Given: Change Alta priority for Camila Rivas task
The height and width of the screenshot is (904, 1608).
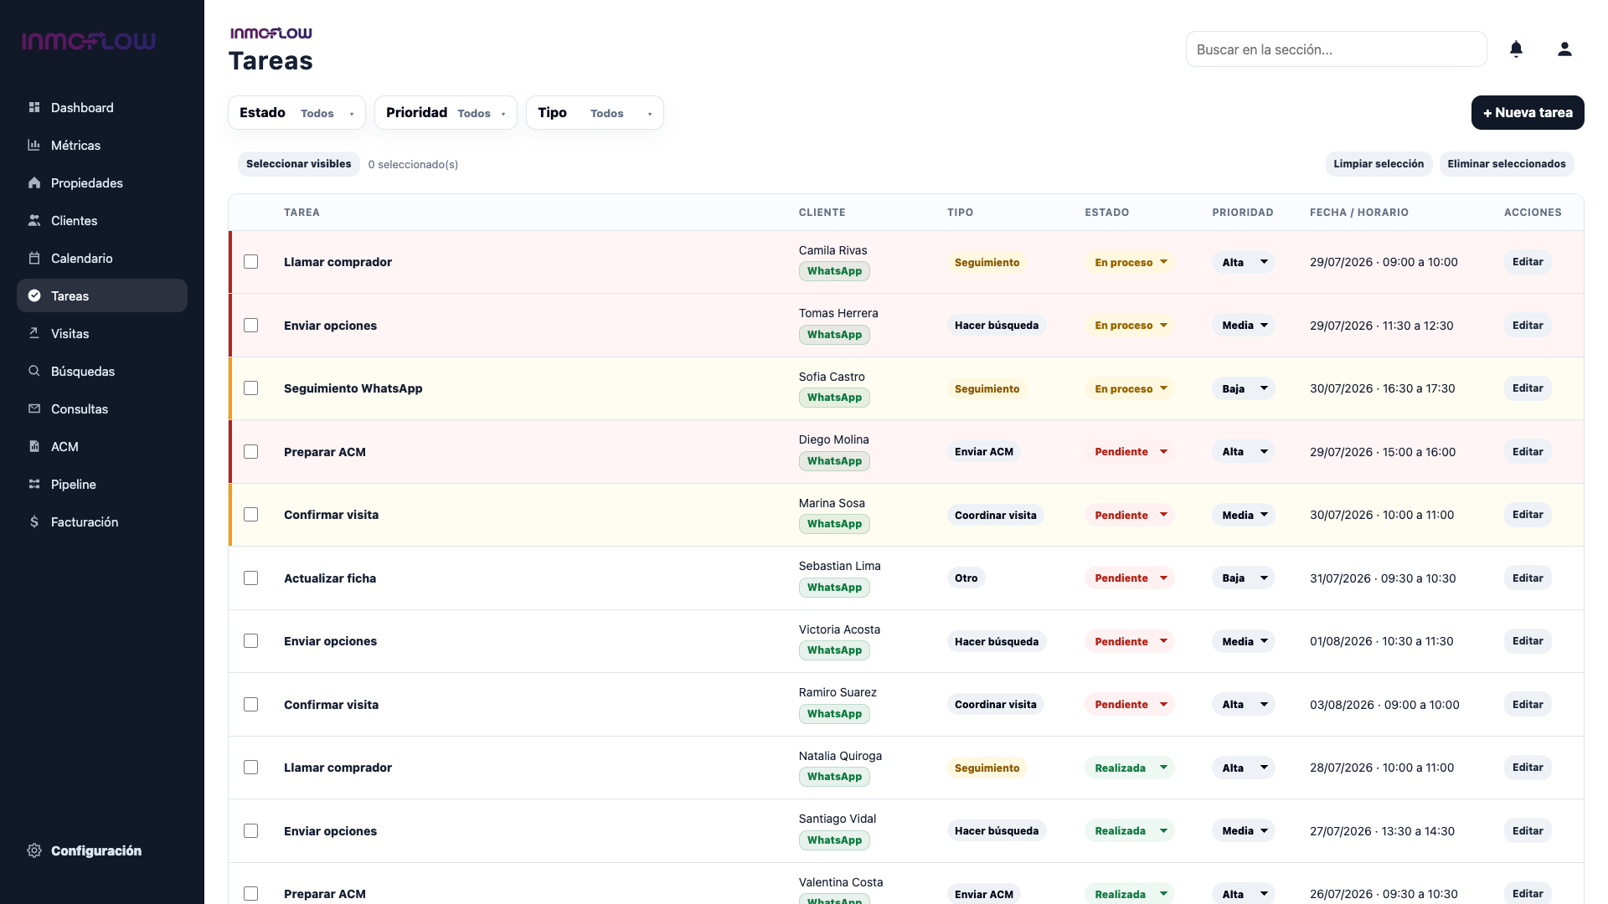Looking at the screenshot, I should pos(1244,262).
